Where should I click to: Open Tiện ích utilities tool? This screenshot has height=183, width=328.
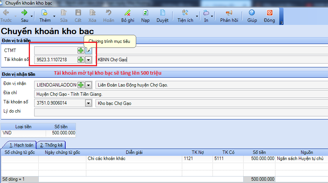185,16
